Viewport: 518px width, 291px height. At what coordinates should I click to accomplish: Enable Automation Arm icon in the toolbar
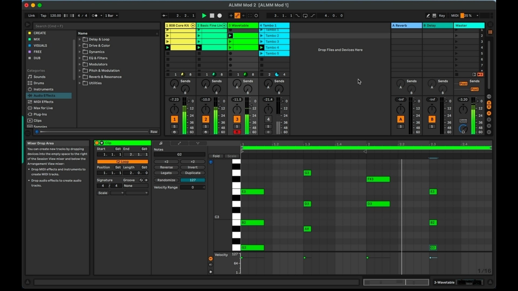click(237, 16)
